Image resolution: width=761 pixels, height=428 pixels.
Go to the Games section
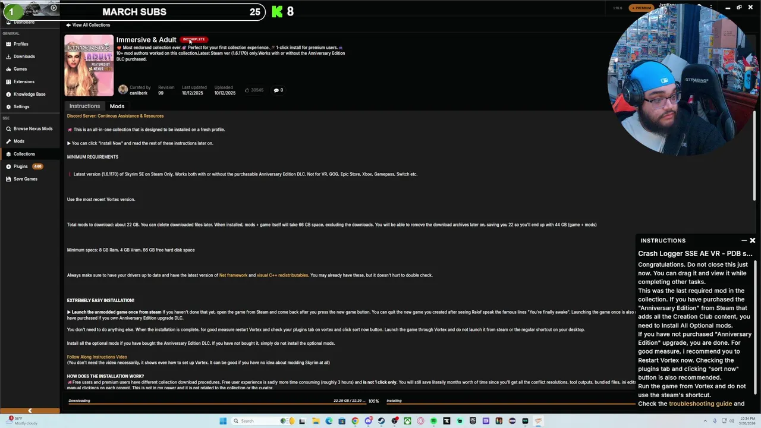coord(20,69)
